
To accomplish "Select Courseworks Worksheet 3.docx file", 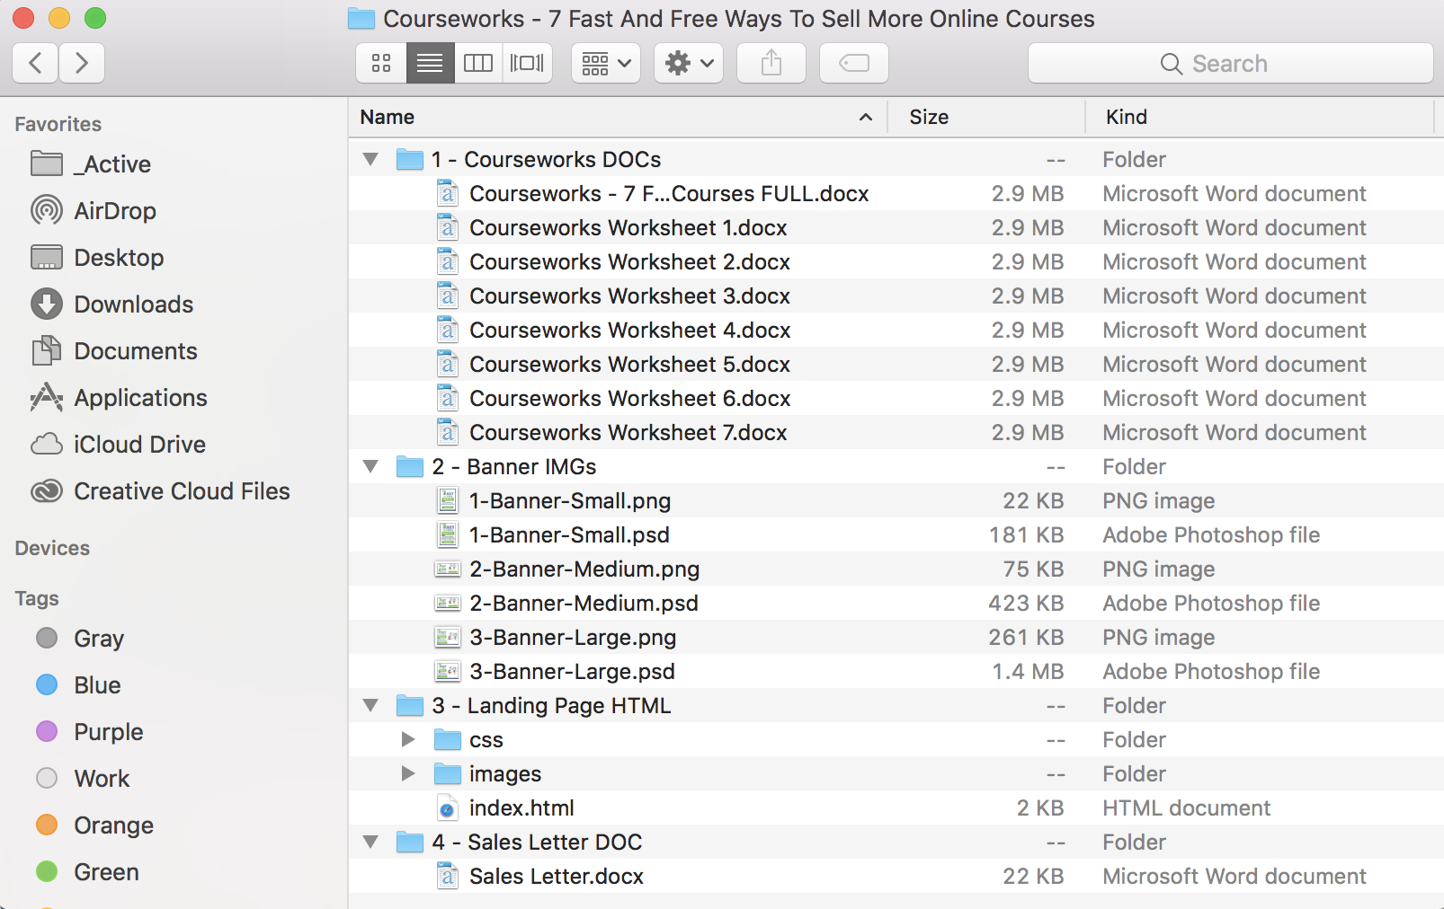I will pyautogui.click(x=629, y=296).
